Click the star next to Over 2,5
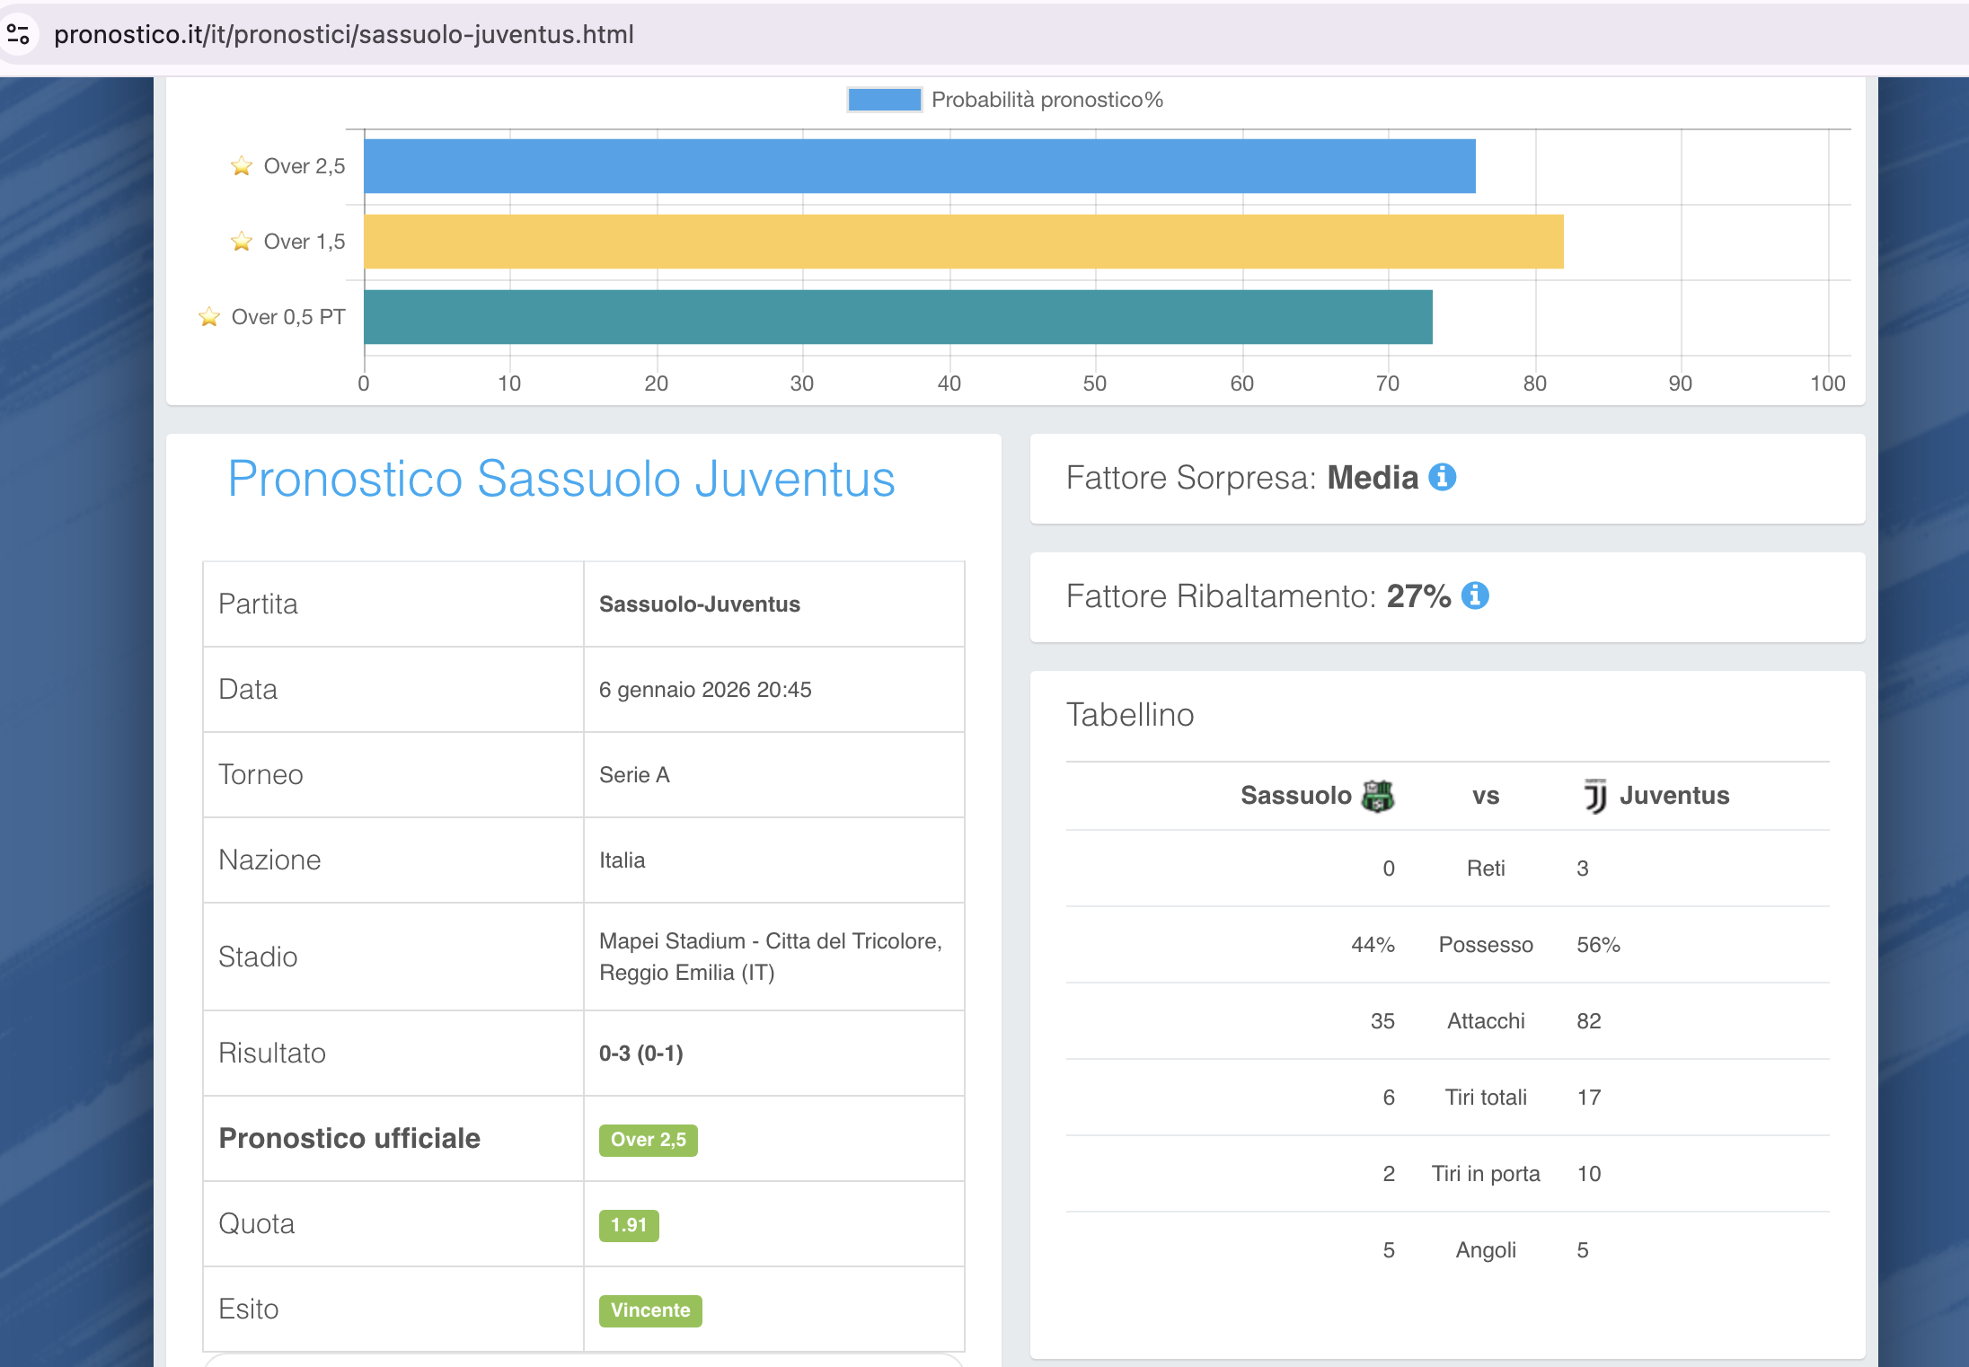 [241, 166]
